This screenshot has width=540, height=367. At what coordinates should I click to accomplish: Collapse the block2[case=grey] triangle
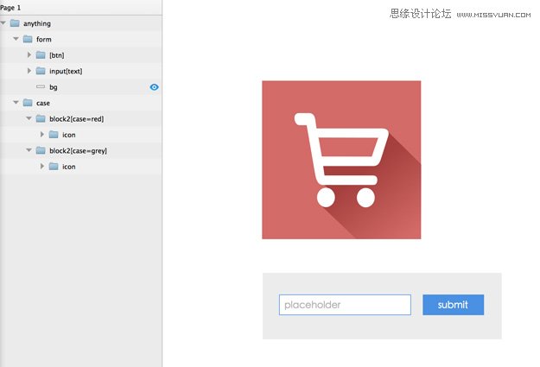point(29,150)
